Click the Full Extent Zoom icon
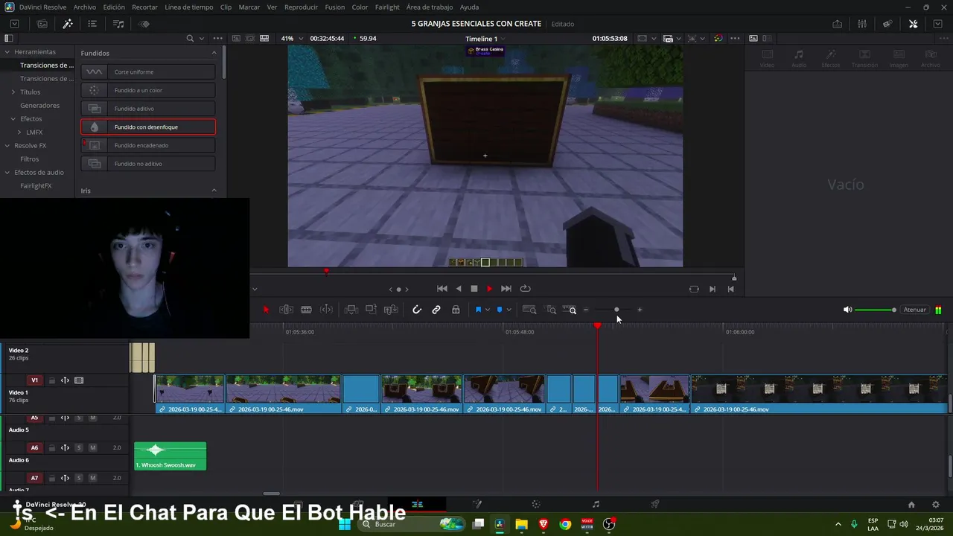Viewport: 953px width, 536px height. pos(529,310)
